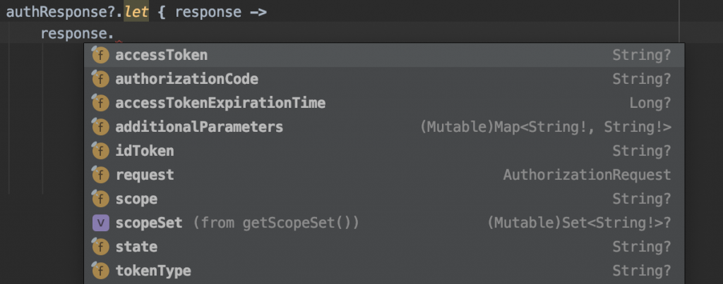Screen dimensions: 723x284
Task: Click the field icon next to request
Action: pyautogui.click(x=101, y=175)
